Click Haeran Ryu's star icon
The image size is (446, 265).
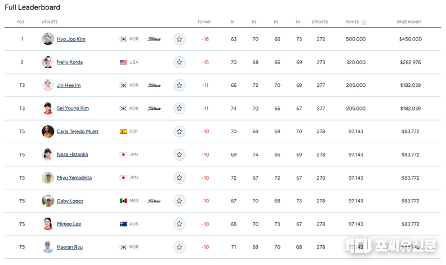179,247
